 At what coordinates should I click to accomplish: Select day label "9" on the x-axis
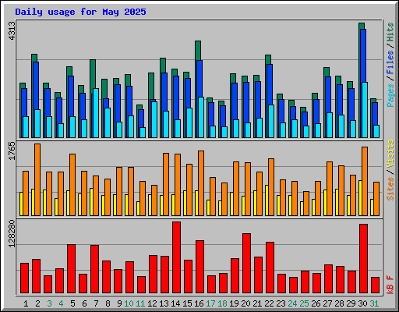click(119, 303)
